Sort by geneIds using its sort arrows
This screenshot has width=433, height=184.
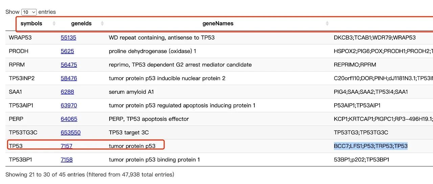pos(102,24)
